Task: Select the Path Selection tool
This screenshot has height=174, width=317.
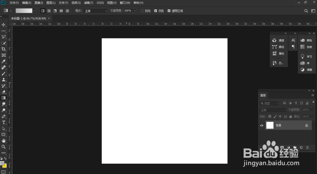Action: pyautogui.click(x=3, y=129)
